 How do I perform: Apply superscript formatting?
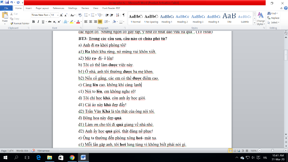59,22
